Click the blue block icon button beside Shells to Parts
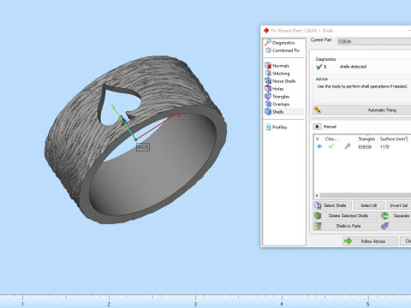411x308 pixels. (396, 226)
